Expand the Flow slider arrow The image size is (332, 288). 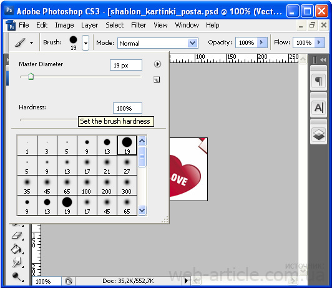320,42
